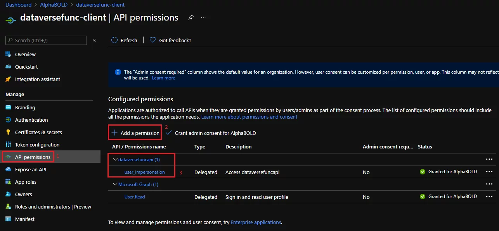Click the Type column header
499x231 pixels.
(200, 147)
